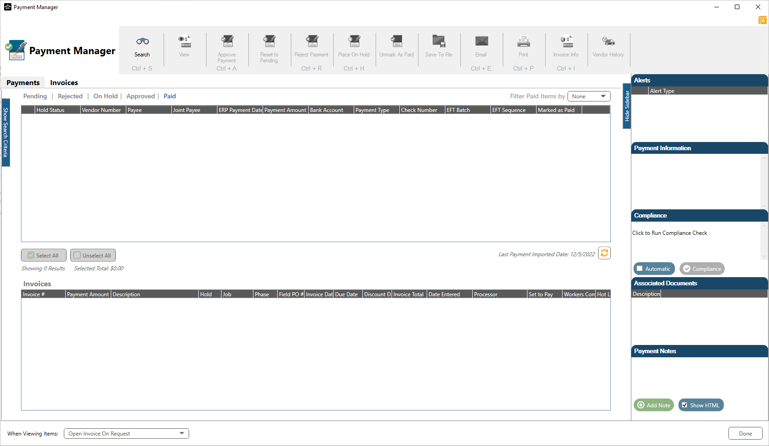Sort by EFT Batch column header
The height and width of the screenshot is (446, 769).
468,110
